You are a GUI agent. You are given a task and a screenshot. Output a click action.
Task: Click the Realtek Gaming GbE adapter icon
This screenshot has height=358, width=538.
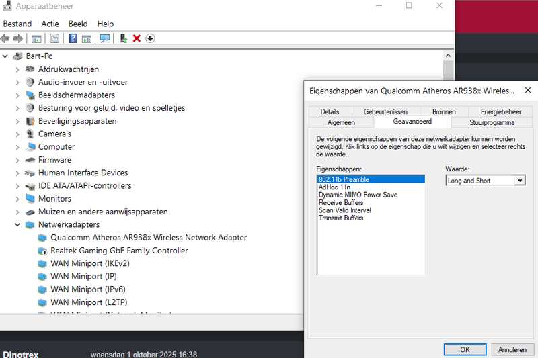coord(42,251)
